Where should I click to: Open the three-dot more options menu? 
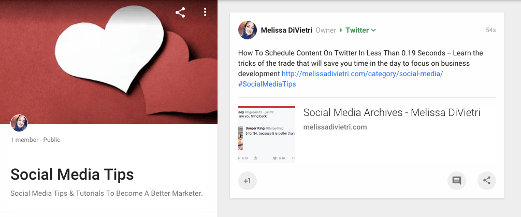(x=205, y=12)
